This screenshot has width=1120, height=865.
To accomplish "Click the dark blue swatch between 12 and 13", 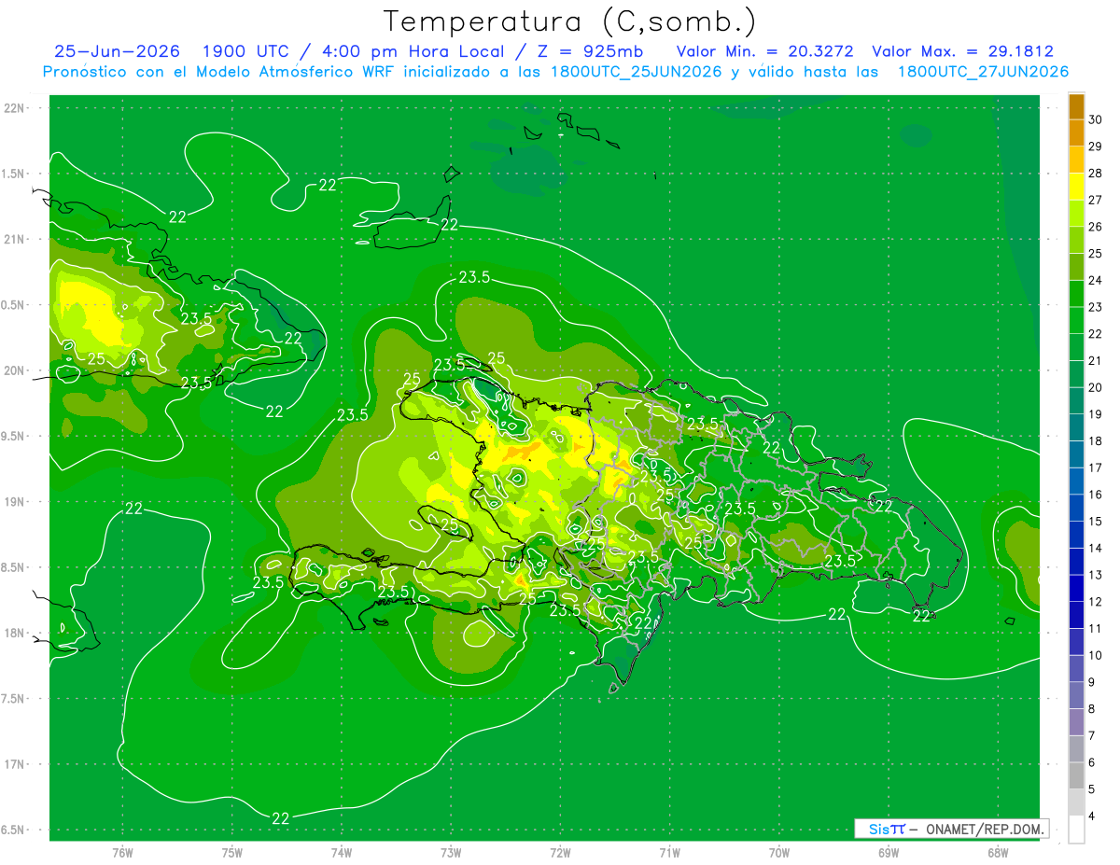I will (x=1076, y=589).
